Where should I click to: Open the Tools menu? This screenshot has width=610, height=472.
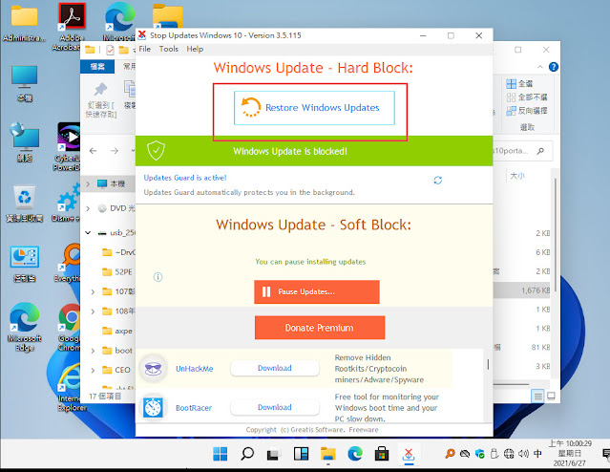click(168, 49)
